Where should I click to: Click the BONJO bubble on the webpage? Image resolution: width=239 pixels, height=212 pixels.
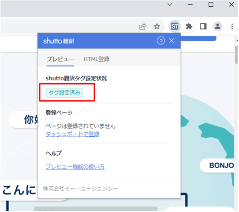[217, 166]
